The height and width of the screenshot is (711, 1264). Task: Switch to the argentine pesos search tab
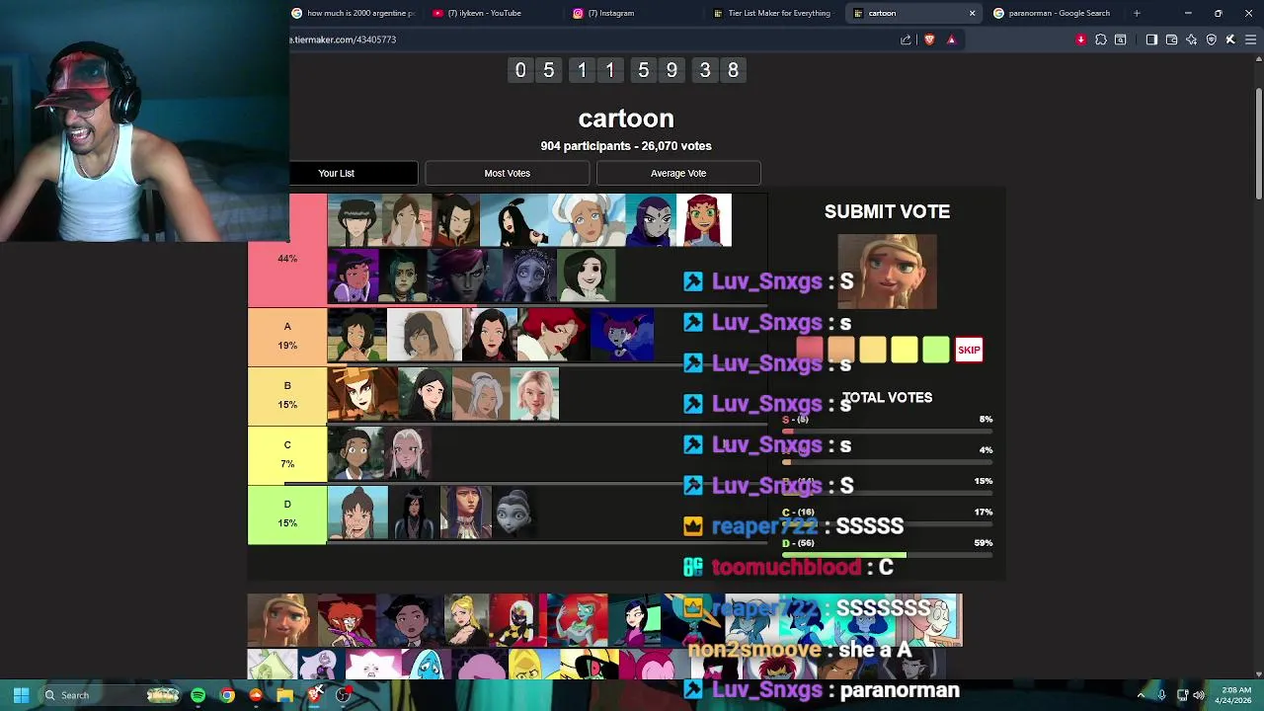(x=354, y=13)
